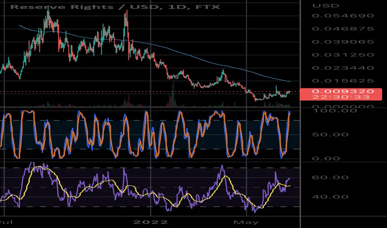
Task: Select the current price label 0.009320
Action: (343, 91)
